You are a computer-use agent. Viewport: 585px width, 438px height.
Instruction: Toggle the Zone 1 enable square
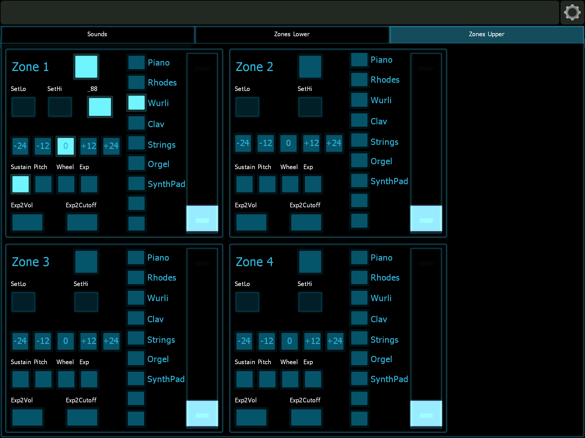[x=86, y=67]
